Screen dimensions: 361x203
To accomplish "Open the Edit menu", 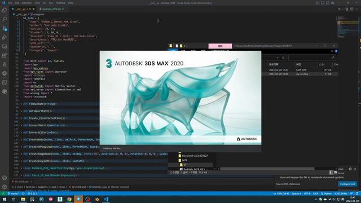I will coord(16,3).
